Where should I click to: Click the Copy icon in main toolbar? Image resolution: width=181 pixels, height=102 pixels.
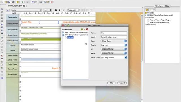pos(45,2)
